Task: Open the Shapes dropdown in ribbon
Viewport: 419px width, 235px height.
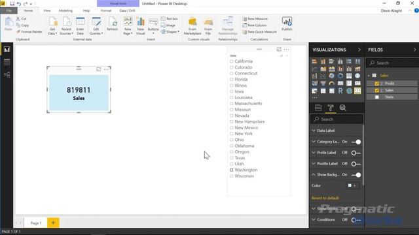Action: (x=170, y=32)
